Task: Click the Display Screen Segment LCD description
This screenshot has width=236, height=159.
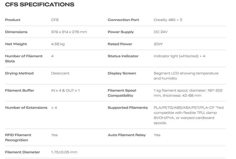Action: tap(186, 76)
